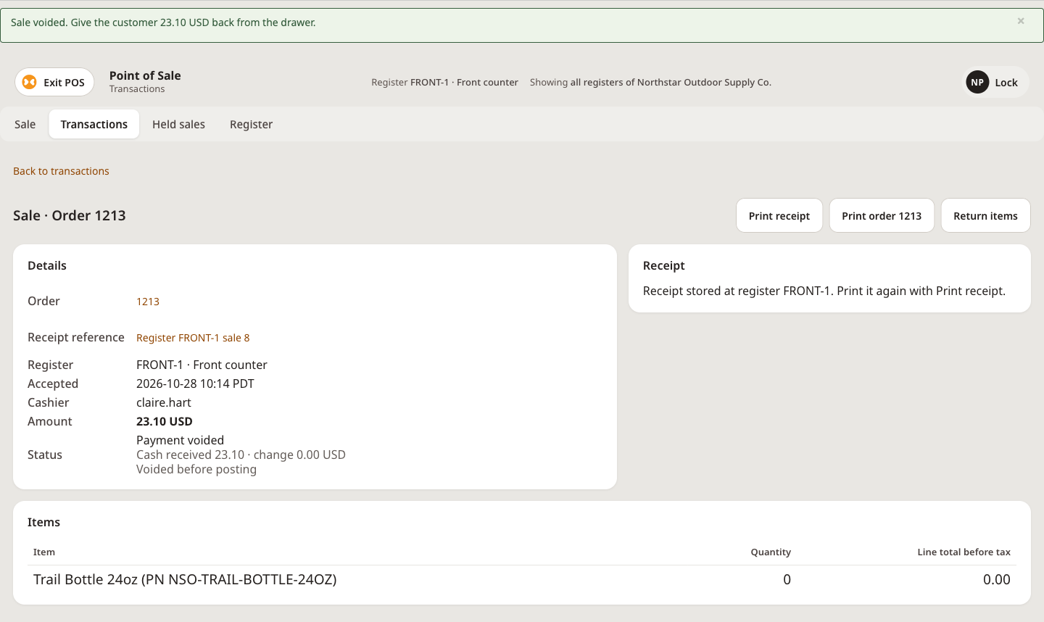Image resolution: width=1044 pixels, height=622 pixels.
Task: Click the Print receipt button
Action: point(779,215)
